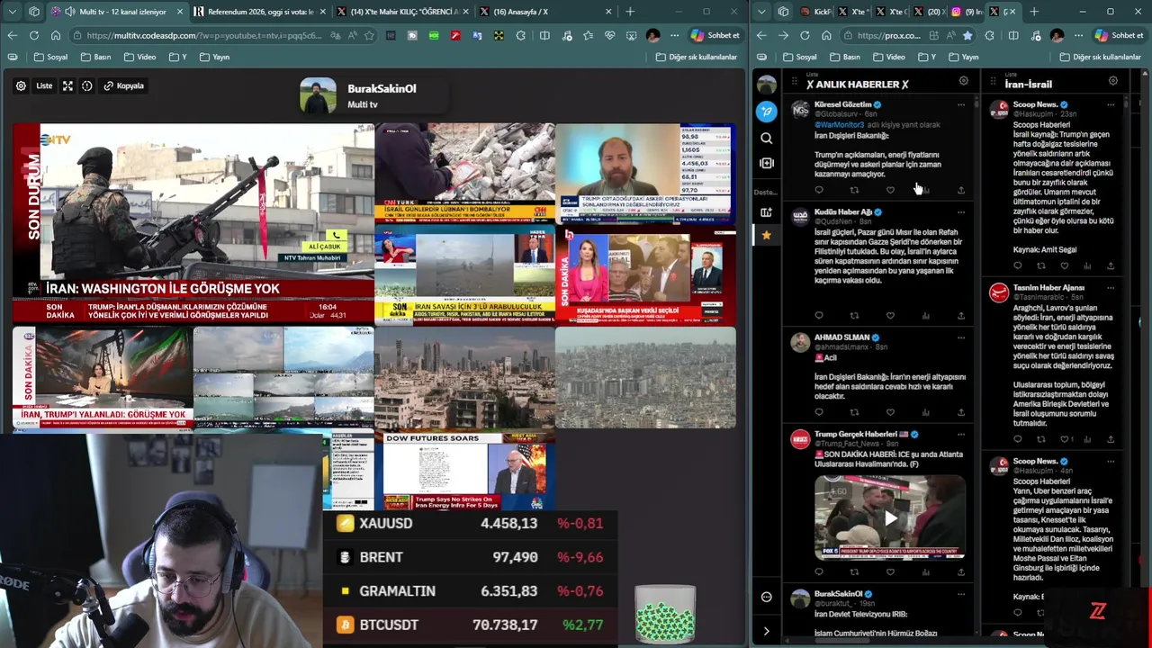Add Multi tv page to favorites star
Screen dimensions: 1152x648
click(369, 35)
